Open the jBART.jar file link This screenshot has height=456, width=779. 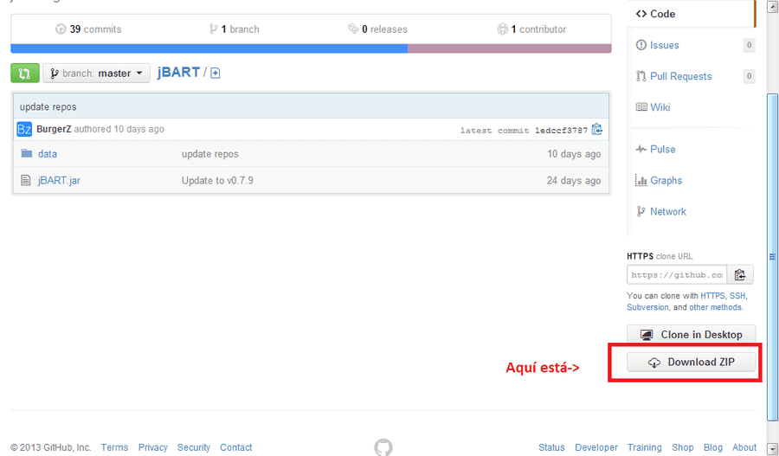59,180
